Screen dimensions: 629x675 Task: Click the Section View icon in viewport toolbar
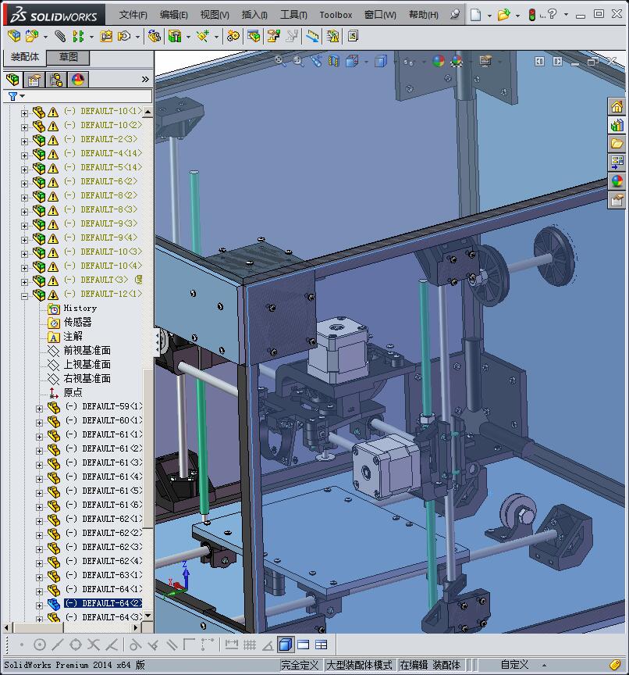pyautogui.click(x=334, y=61)
